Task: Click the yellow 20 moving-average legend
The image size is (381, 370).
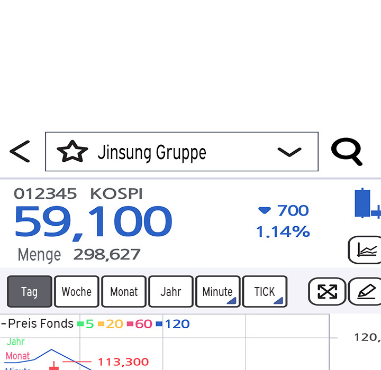Action: 110,324
